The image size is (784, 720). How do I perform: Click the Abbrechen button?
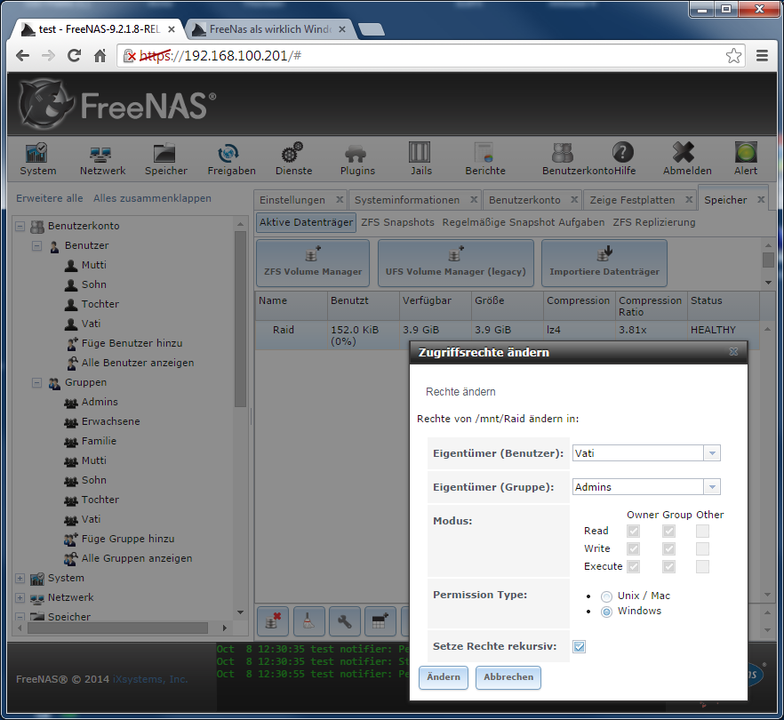[x=508, y=677]
